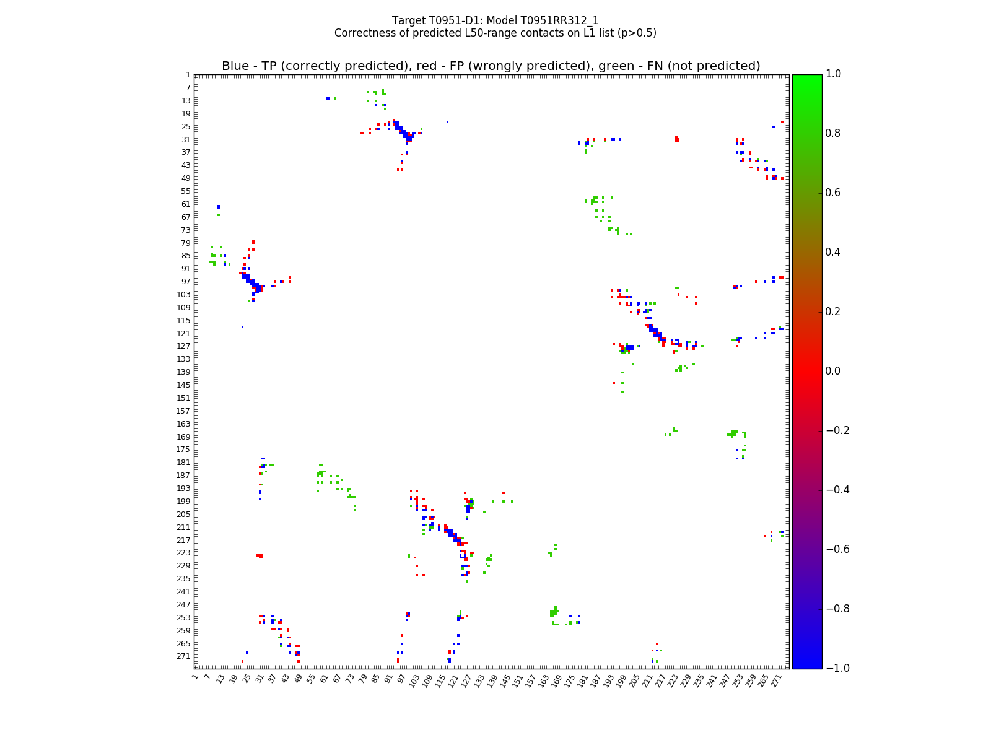This screenshot has height=743, width=991.
Task: Click the y-axis tick label 271
Action: coord(183,656)
